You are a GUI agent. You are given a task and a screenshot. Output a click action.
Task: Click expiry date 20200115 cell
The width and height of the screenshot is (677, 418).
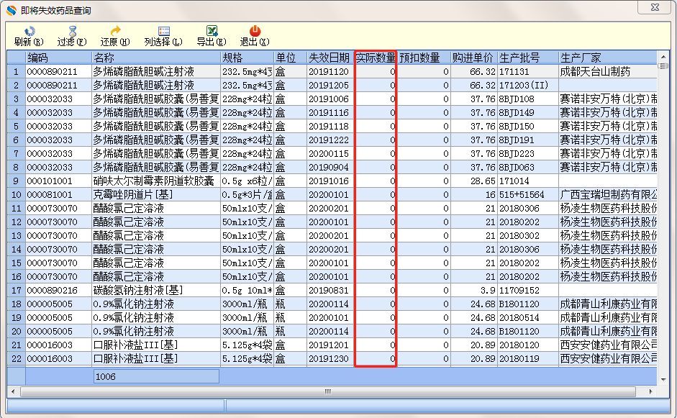tap(330, 154)
